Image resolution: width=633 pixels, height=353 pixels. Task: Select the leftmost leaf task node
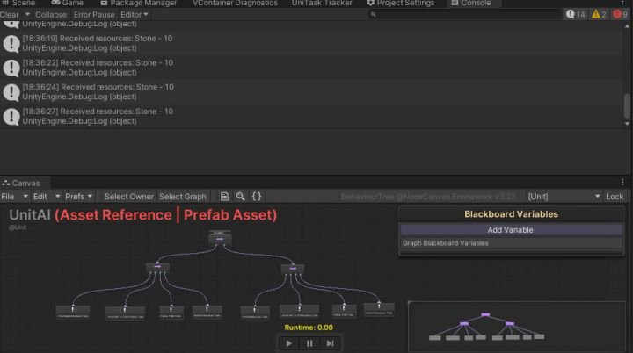tap(73, 313)
